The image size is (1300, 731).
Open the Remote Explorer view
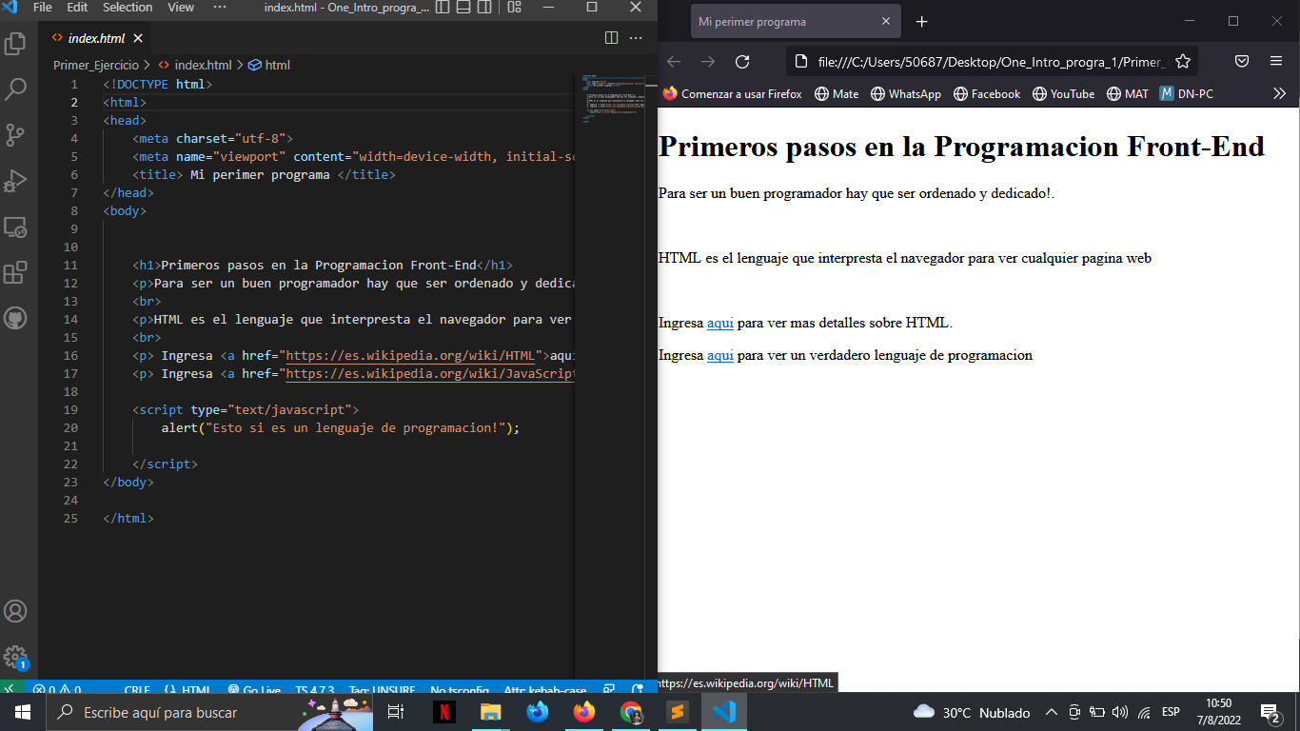(15, 227)
